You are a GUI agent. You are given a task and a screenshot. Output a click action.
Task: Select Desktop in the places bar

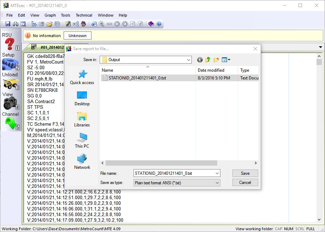(82, 99)
